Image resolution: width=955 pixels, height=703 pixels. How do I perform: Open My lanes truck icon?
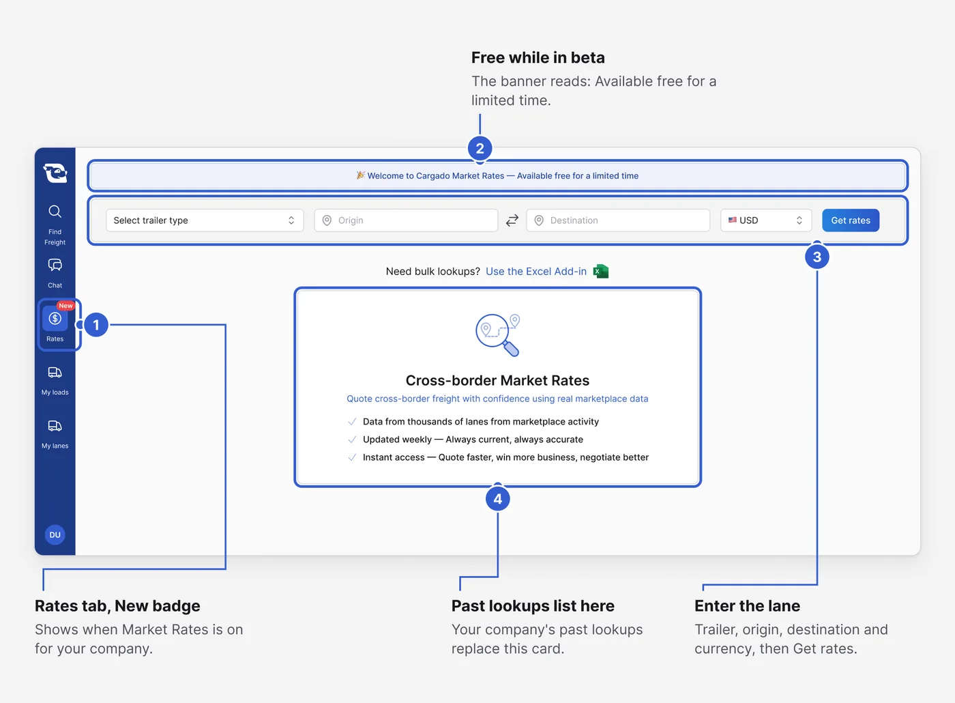tap(55, 426)
